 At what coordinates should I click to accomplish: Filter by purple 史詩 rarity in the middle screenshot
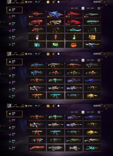[x=12, y=82]
